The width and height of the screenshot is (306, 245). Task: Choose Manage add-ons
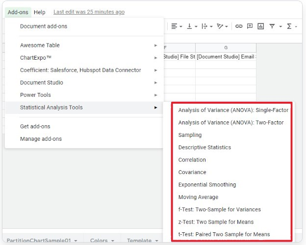pyautogui.click(x=84, y=139)
